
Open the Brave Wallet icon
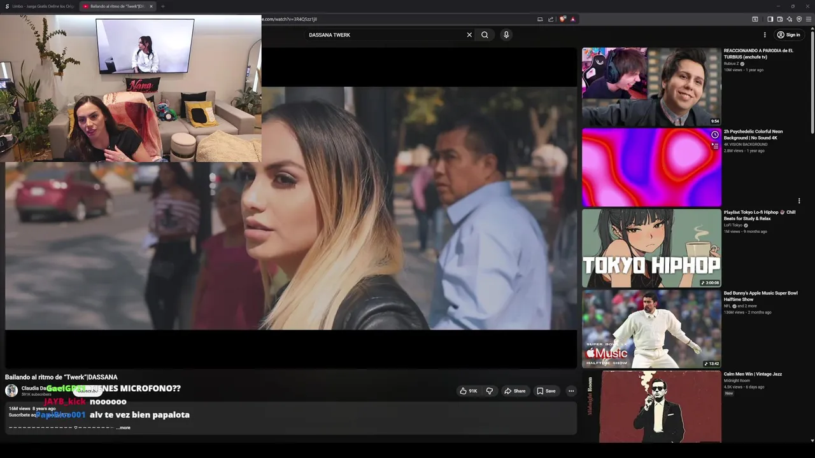(x=780, y=19)
